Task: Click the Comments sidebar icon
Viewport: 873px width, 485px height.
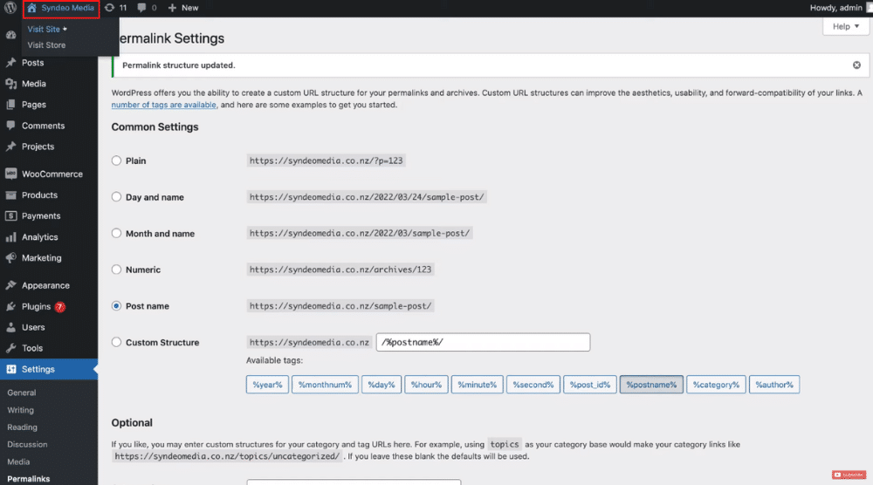Action: pyautogui.click(x=10, y=126)
